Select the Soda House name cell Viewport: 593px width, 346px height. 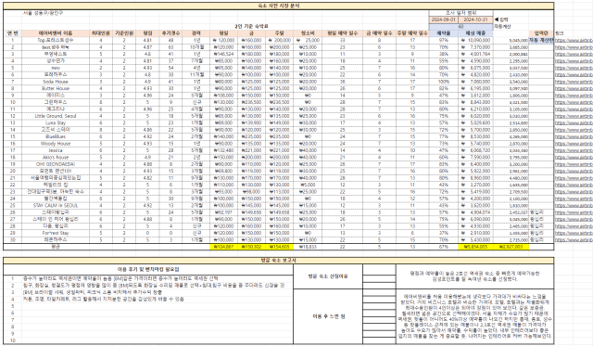click(56, 82)
